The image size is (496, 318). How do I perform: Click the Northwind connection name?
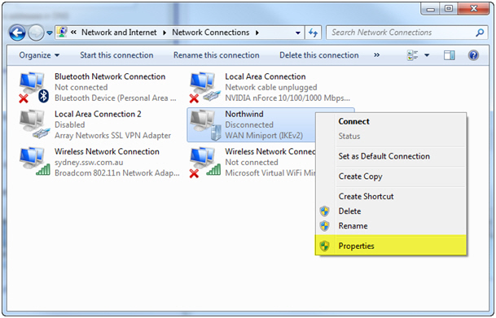[244, 114]
